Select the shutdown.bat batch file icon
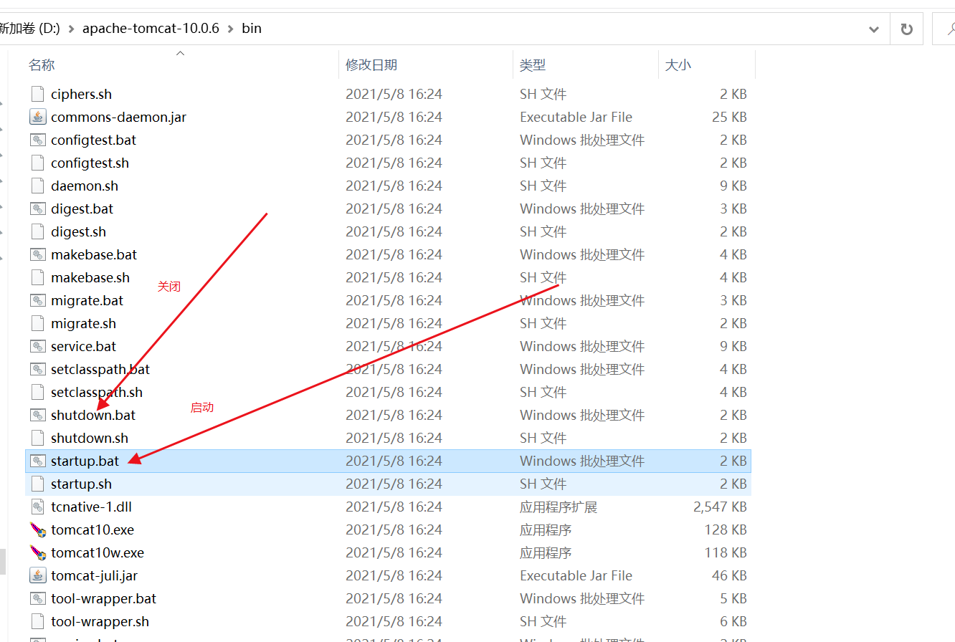Screen dimensions: 955x642 click(38, 415)
